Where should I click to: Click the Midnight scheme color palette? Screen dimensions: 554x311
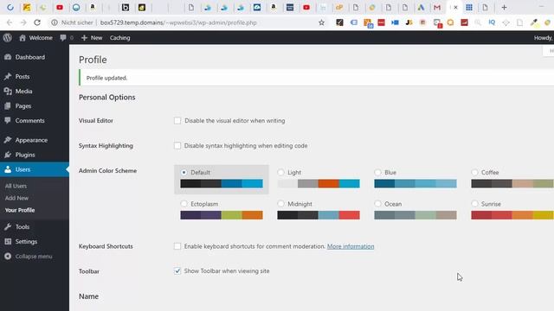click(319, 215)
